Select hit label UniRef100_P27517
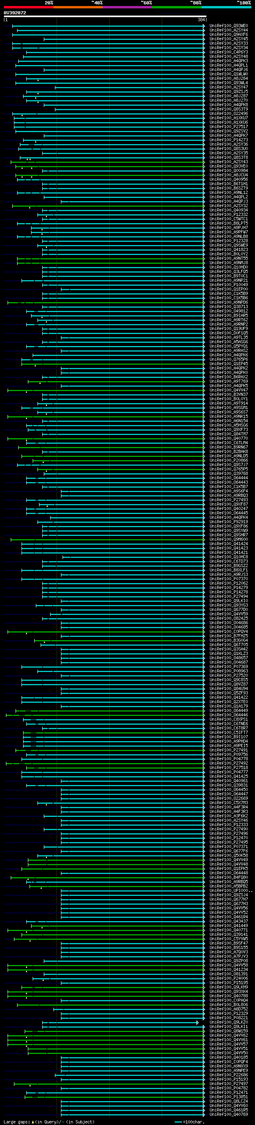This screenshot has height=1125, width=255. coord(229,127)
